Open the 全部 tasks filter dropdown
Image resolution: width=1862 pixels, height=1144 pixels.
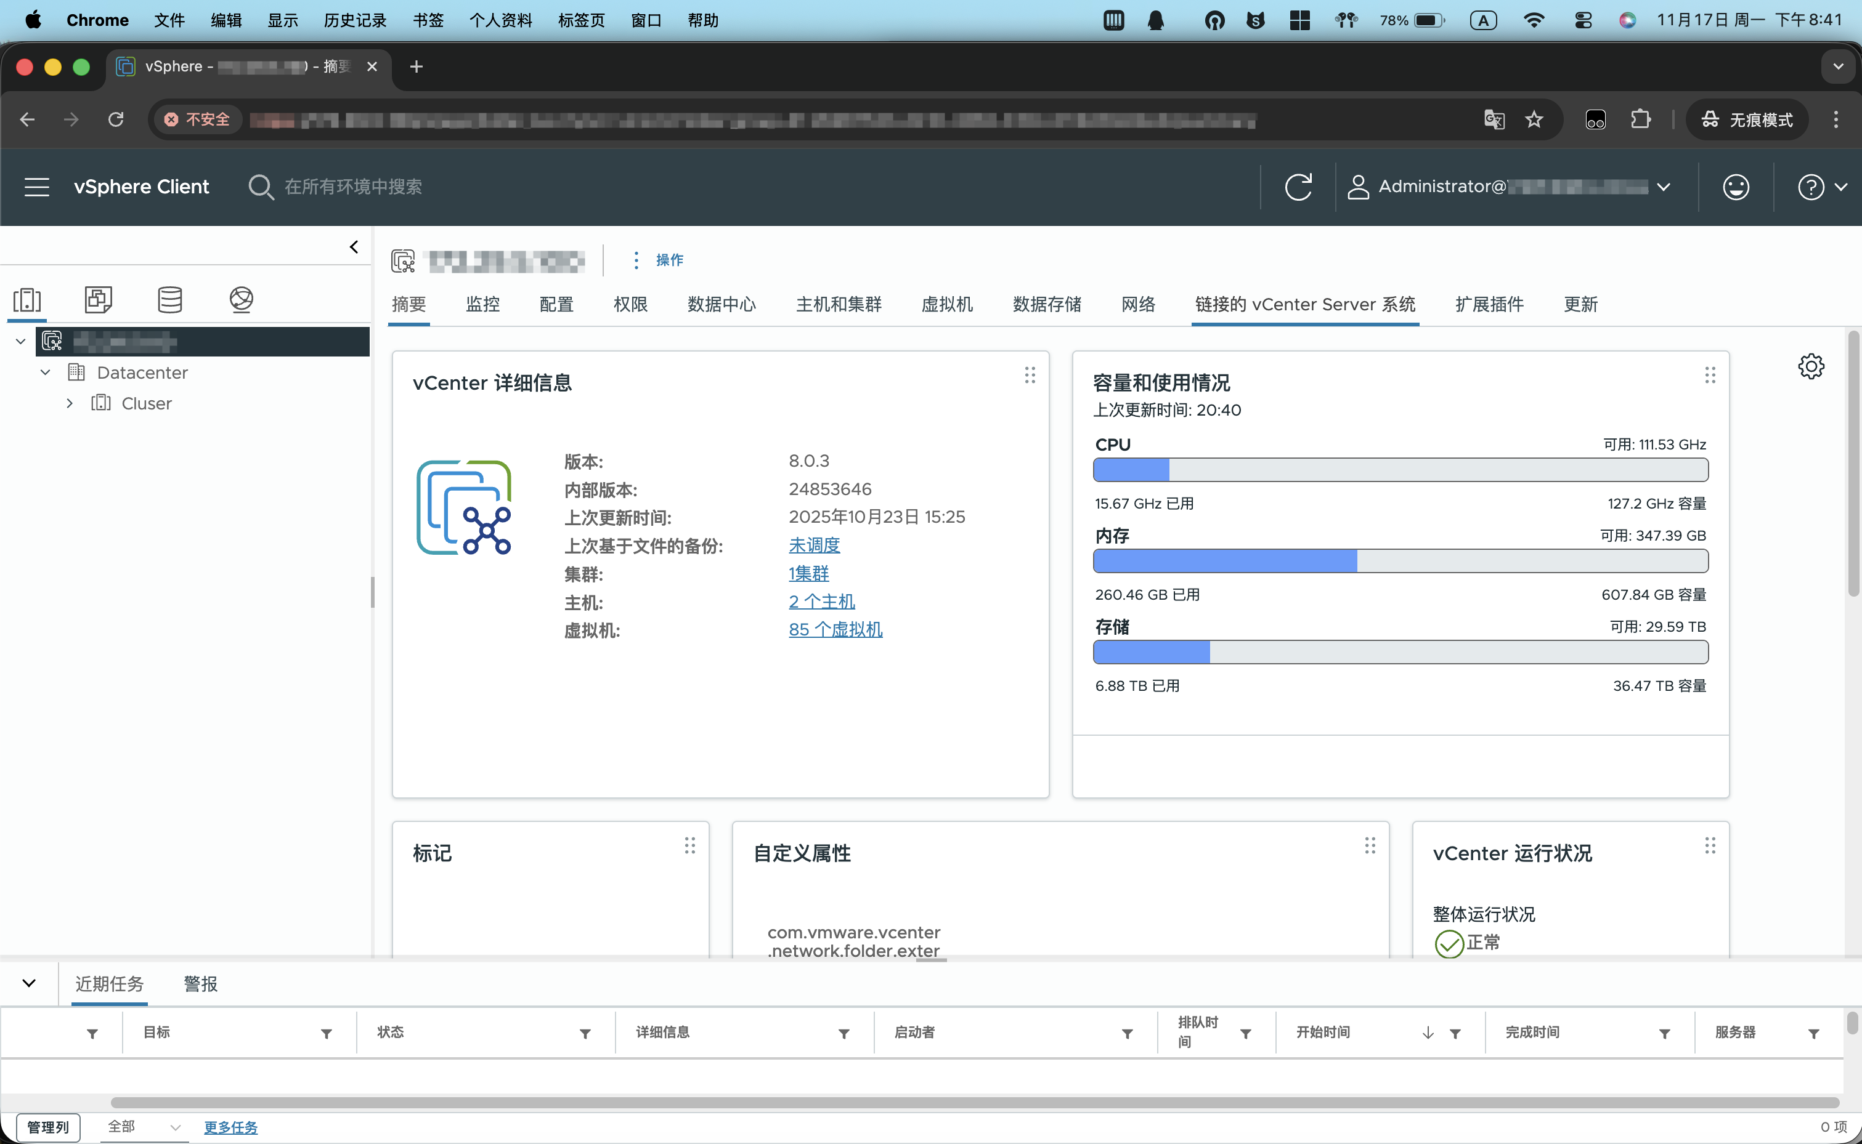point(144,1127)
